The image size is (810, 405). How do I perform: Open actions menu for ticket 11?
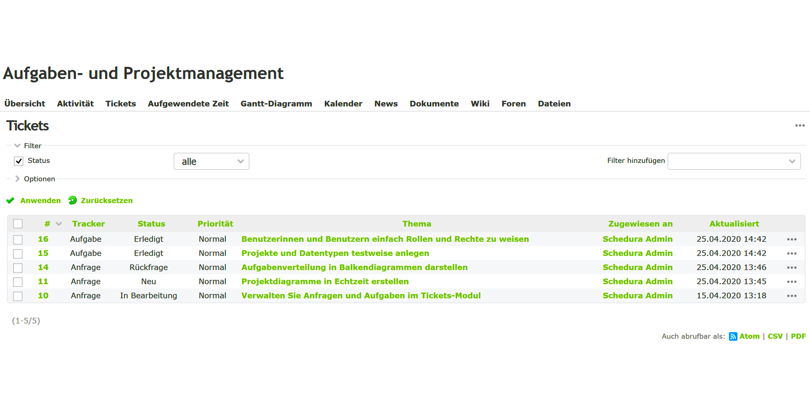coord(791,282)
